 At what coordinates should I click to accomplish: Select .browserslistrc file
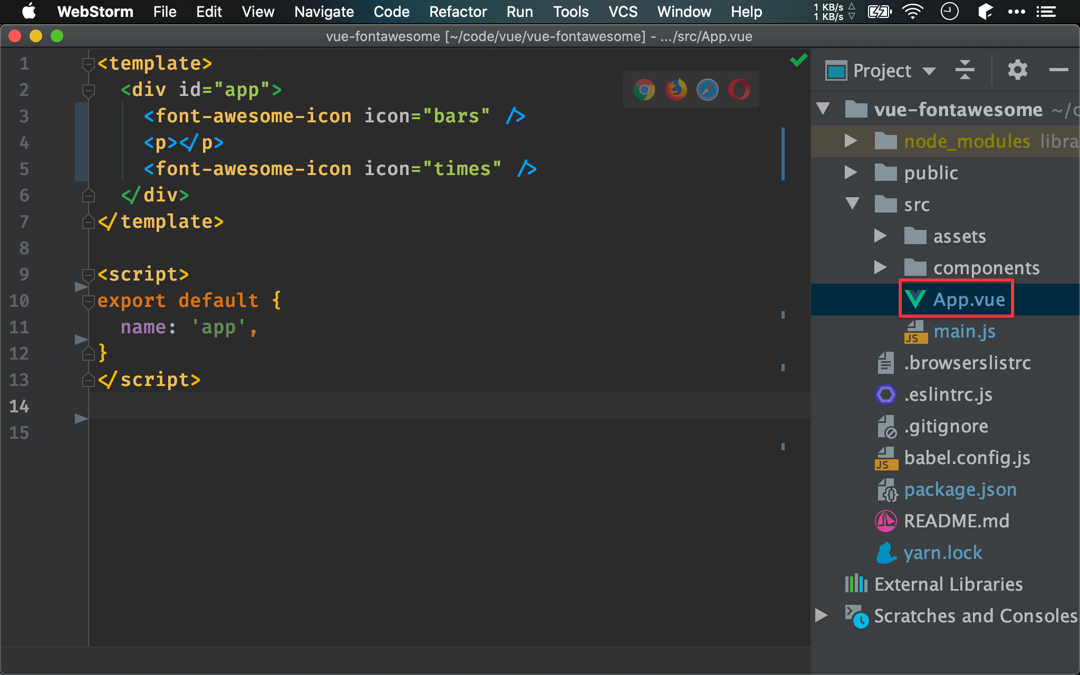967,363
